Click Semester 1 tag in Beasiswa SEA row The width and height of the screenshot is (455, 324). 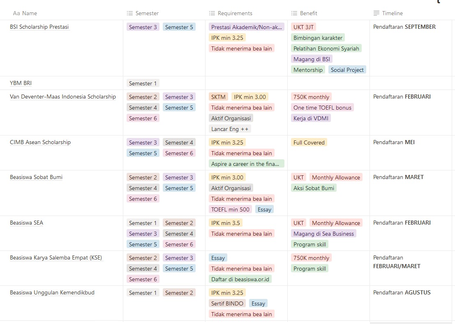point(143,223)
